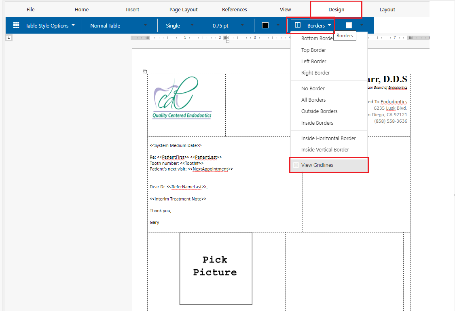
Task: Switch to the Layout tab
Action: click(387, 10)
